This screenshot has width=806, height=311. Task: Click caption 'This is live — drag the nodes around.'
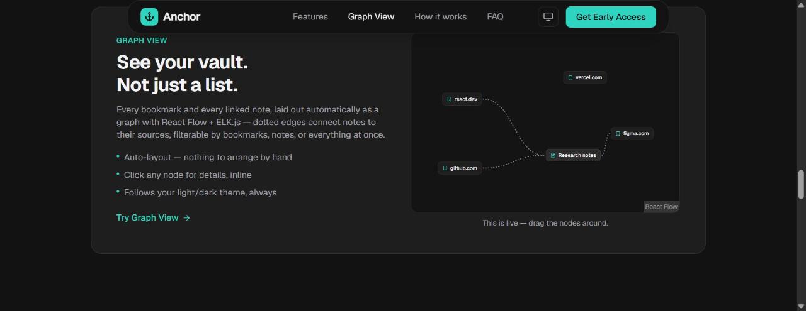coord(545,223)
